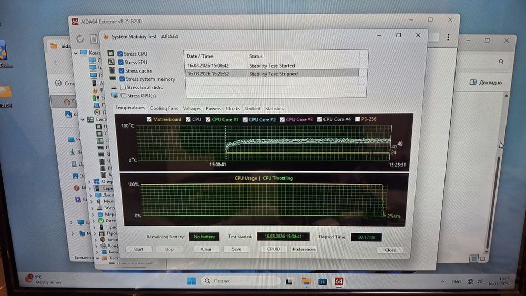
Task: Click the flame icon in dialog title
Action: point(106,36)
